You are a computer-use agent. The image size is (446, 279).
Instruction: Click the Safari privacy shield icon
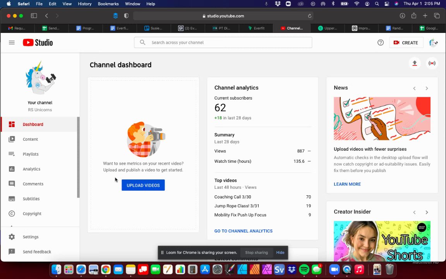click(126, 16)
